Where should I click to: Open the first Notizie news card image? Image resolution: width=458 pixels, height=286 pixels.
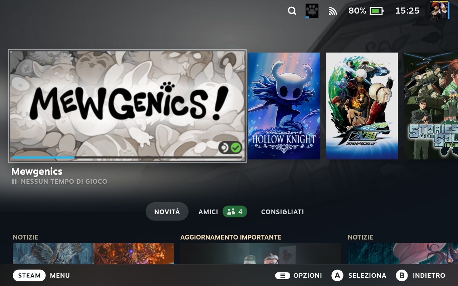(93, 254)
